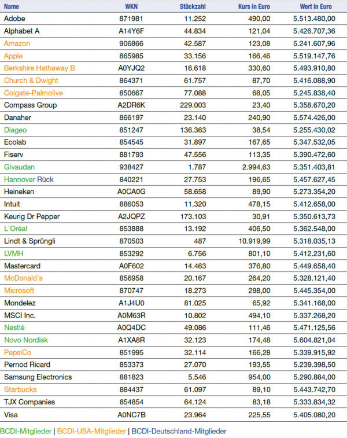Image resolution: width=347 pixels, height=438 pixels.
Task: Click the Apple company name
Action: (13, 56)
